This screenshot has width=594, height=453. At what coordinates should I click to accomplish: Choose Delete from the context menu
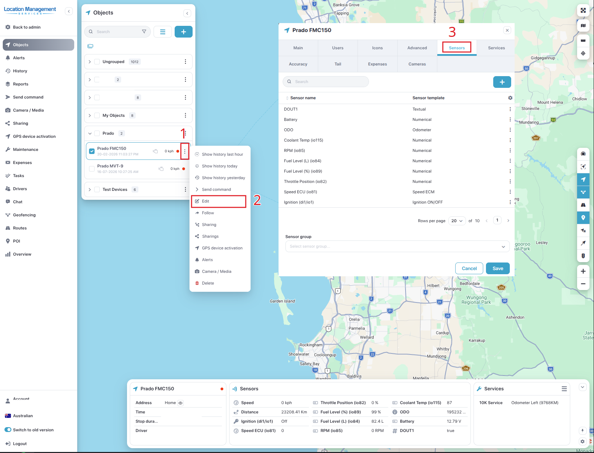coord(208,283)
